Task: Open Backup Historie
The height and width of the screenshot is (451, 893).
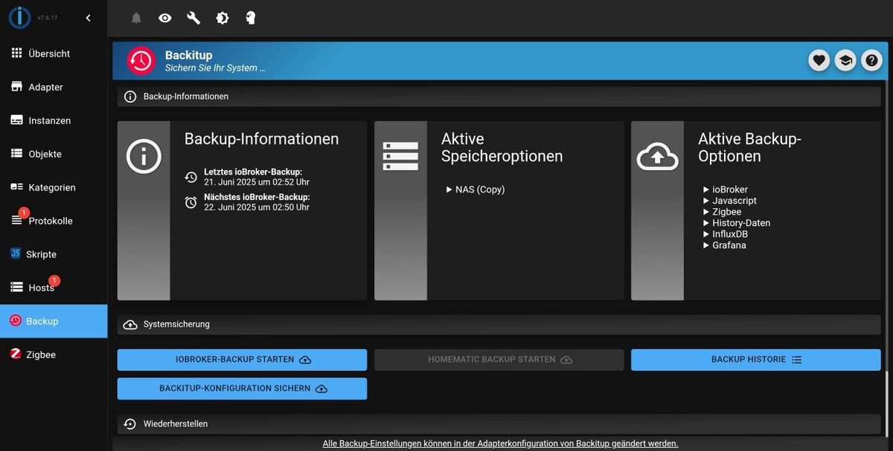Action: point(755,360)
